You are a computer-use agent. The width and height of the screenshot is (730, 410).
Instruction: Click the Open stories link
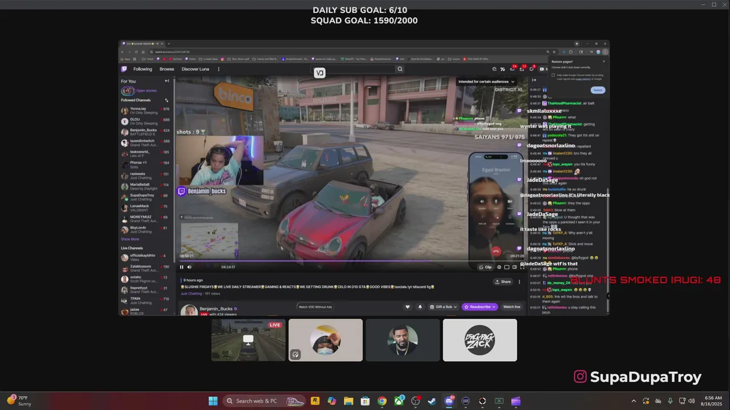click(x=146, y=91)
